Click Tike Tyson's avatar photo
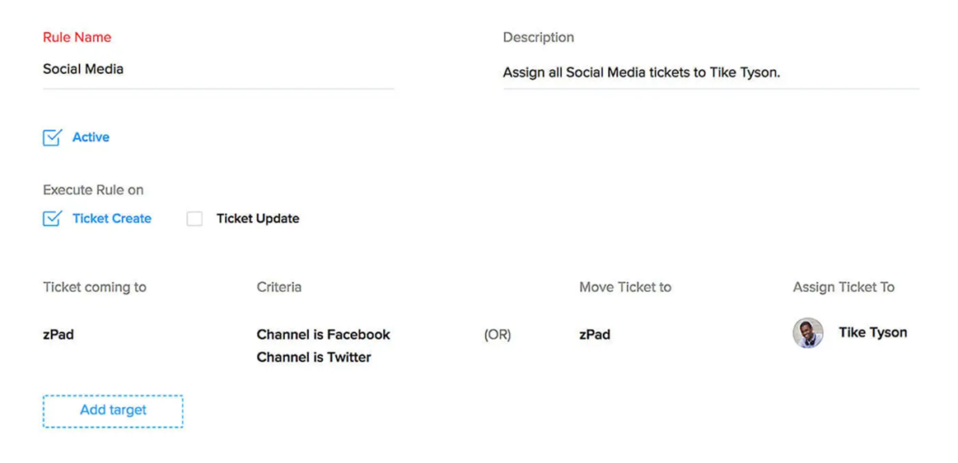The height and width of the screenshot is (463, 958). tap(807, 333)
